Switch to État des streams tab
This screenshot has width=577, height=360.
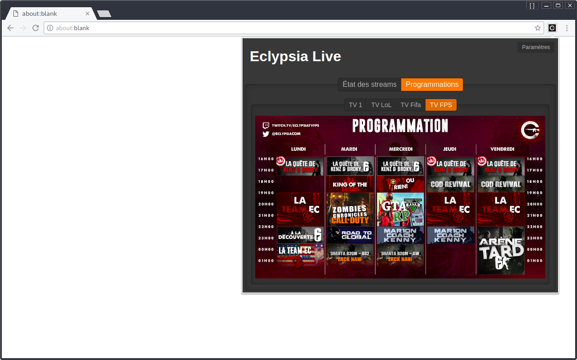[x=369, y=85]
